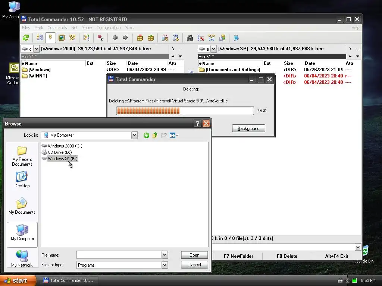Click the Unpack files box icon

click(151, 38)
